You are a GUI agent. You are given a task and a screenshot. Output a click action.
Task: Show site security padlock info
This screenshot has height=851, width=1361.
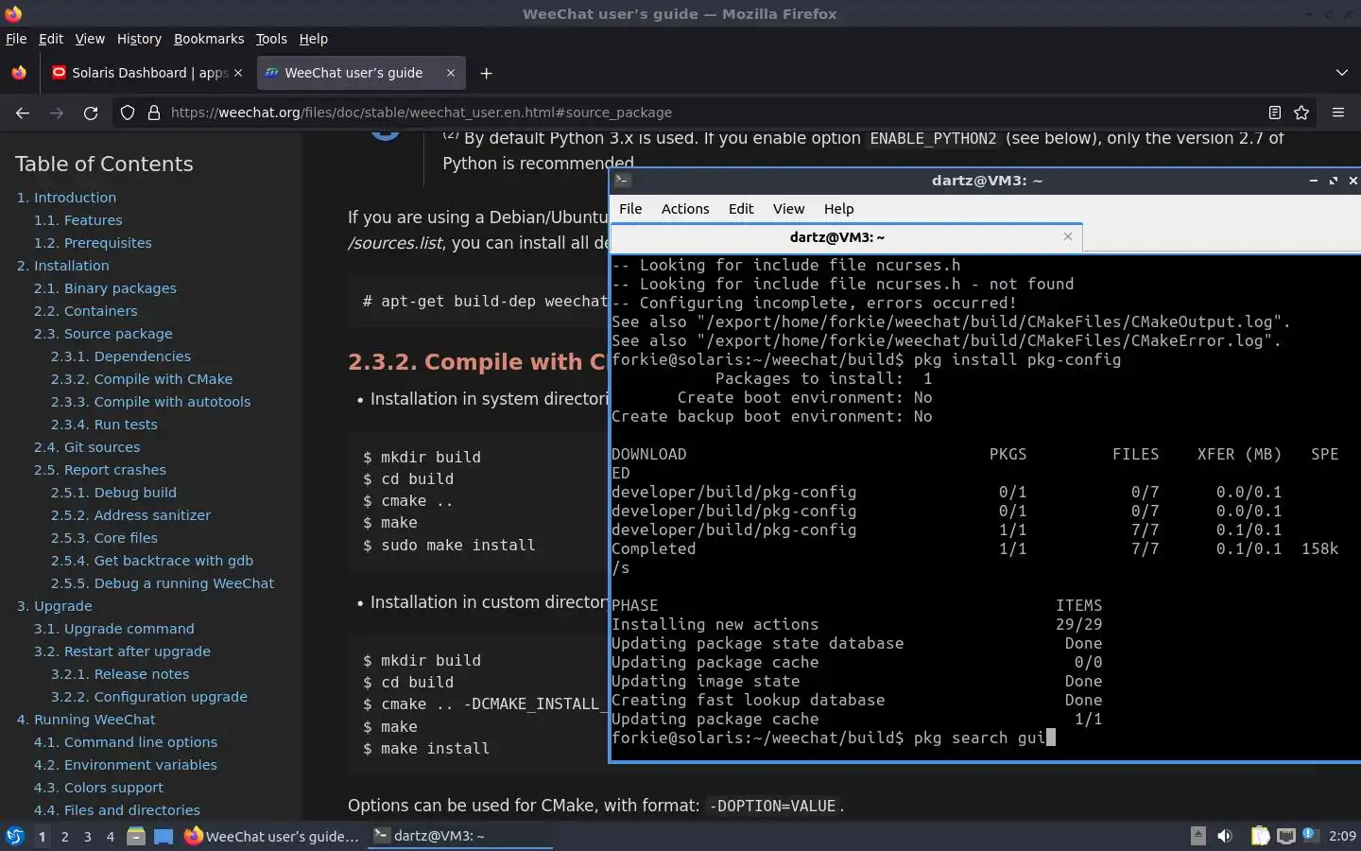tap(154, 113)
